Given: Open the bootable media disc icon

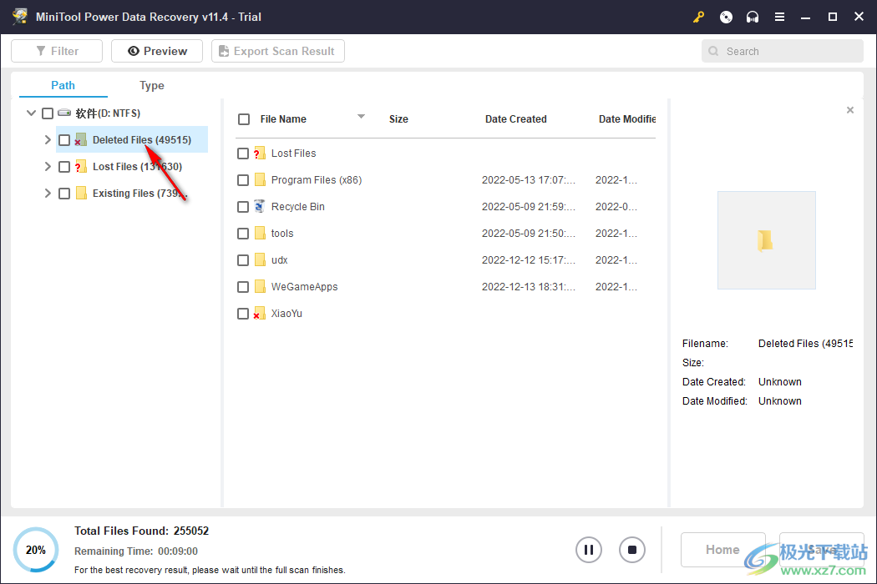Looking at the screenshot, I should tap(726, 17).
